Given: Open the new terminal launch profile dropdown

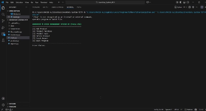Looking at the screenshot, I should coord(186,7).
